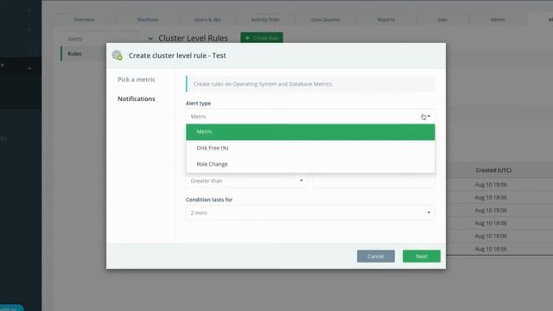553x311 pixels.
Task: Select Rules in the side menu
Action: click(75, 54)
